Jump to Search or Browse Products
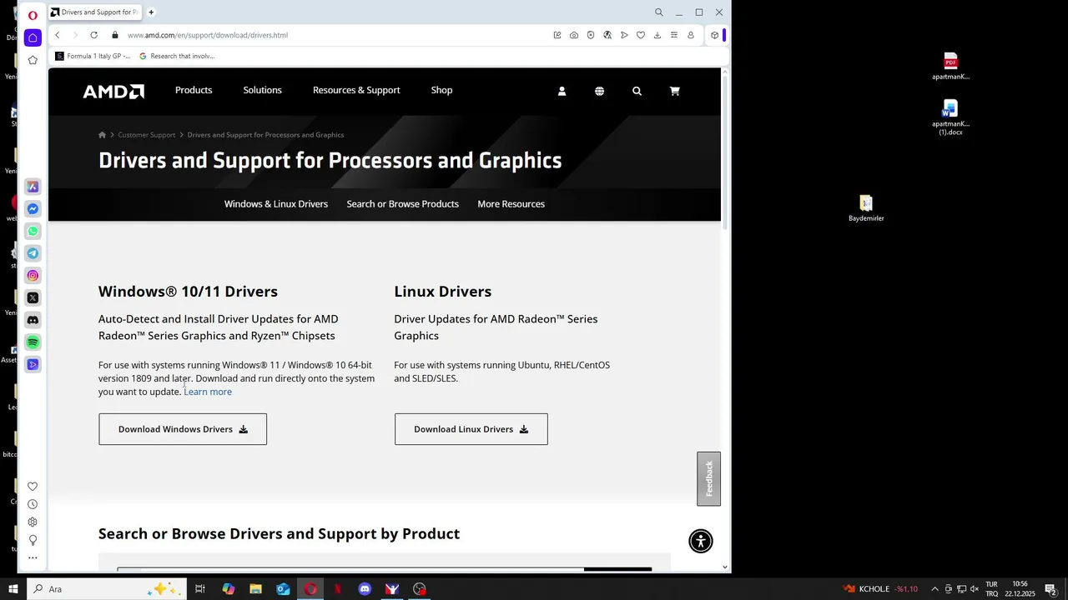 tap(403, 204)
